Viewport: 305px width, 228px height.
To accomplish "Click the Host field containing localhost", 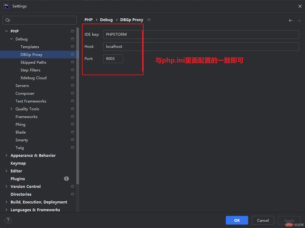I will click(201, 47).
